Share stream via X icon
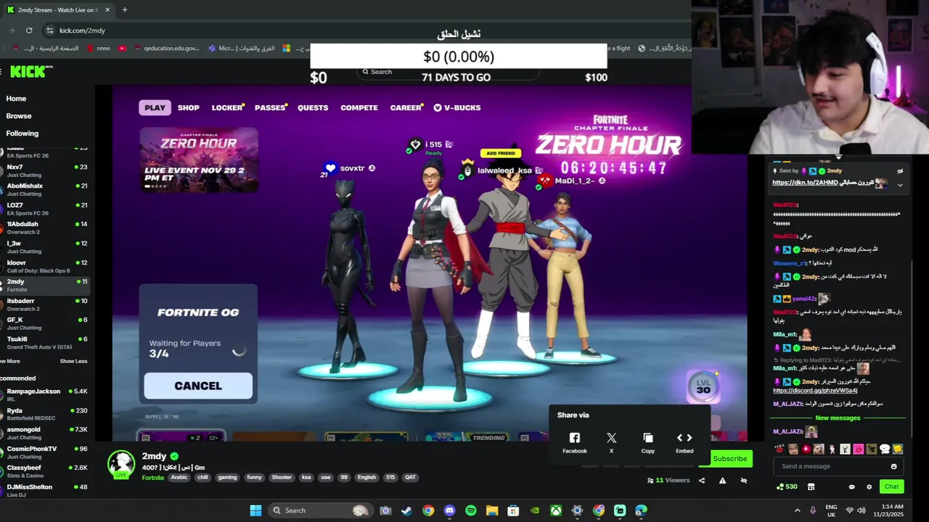 (611, 438)
